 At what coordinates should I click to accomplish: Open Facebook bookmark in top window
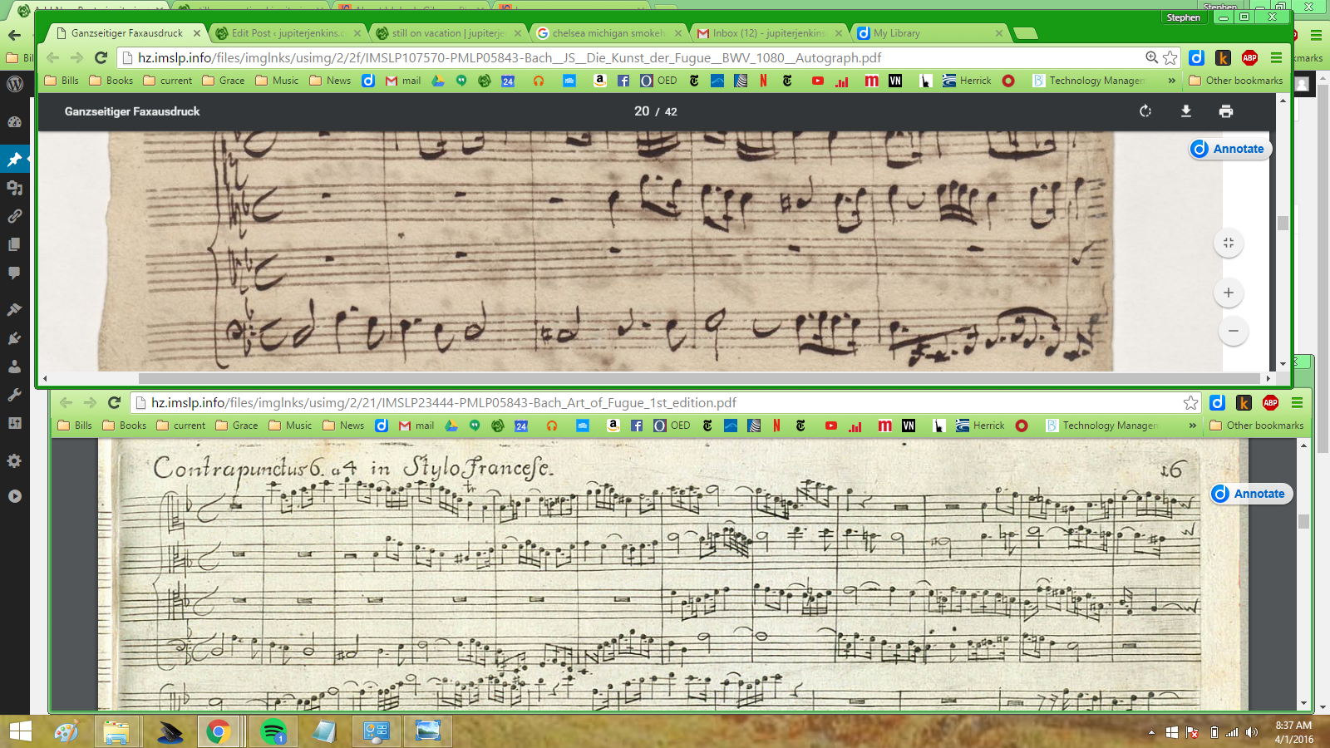tap(623, 81)
